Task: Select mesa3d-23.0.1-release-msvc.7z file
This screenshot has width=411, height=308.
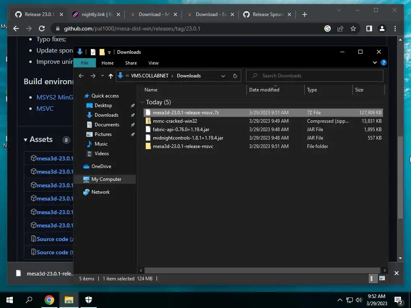Action: tap(263, 113)
